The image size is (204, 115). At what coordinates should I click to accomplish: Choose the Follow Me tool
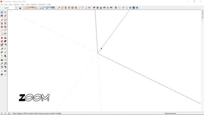tap(5, 41)
